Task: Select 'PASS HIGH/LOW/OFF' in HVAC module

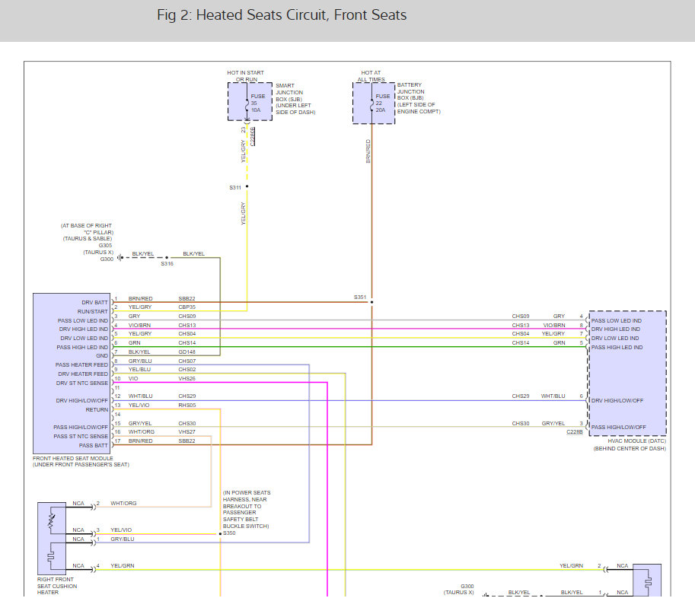Action: click(x=618, y=427)
